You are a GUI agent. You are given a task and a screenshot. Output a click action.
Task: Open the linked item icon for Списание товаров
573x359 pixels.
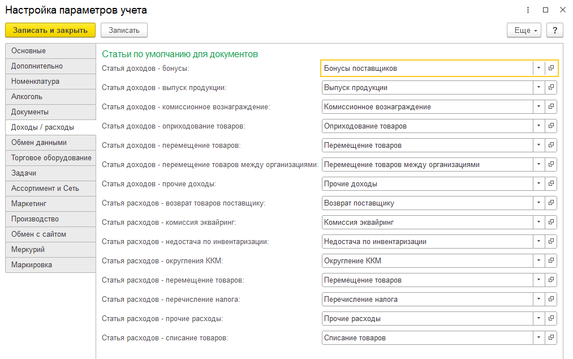(551, 338)
